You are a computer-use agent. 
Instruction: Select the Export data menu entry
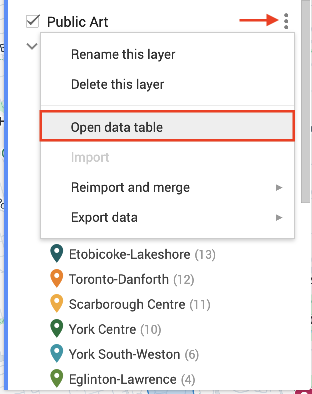(104, 218)
